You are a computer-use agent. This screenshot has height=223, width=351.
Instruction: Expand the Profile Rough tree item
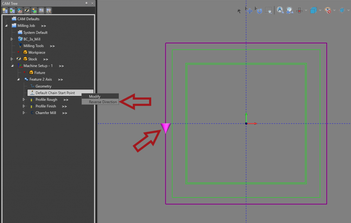24,99
